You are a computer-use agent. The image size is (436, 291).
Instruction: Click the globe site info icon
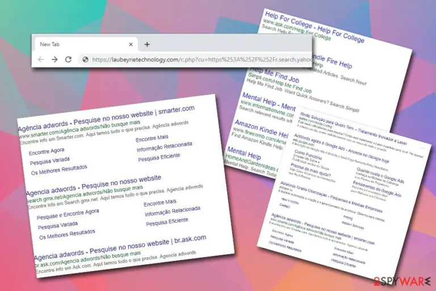85,59
